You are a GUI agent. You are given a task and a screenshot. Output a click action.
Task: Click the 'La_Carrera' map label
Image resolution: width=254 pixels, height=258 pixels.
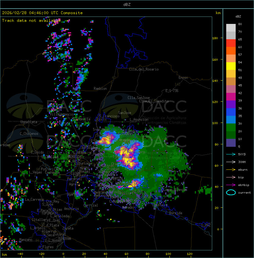click(x=34, y=199)
